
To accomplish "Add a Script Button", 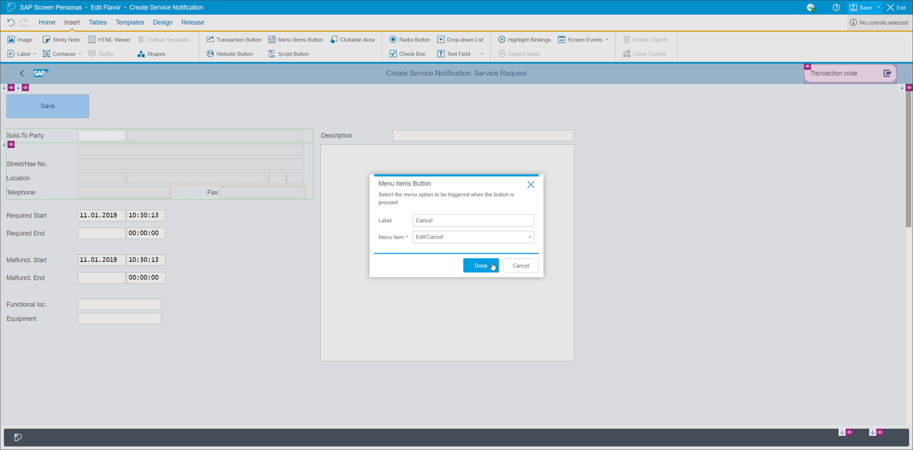I will pyautogui.click(x=288, y=54).
